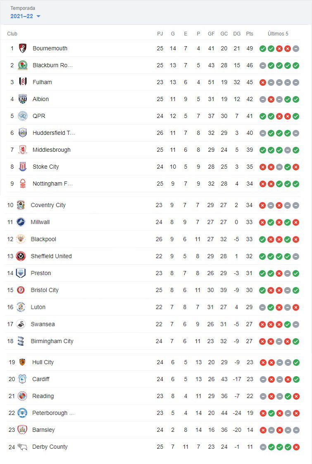Image resolution: width=312 pixels, height=464 pixels.
Task: Click Fulham's red loss result icon
Action: point(263,82)
